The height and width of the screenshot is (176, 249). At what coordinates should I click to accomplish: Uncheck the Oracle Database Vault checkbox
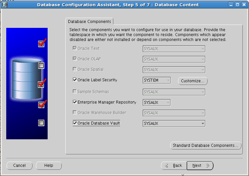pos(75,123)
